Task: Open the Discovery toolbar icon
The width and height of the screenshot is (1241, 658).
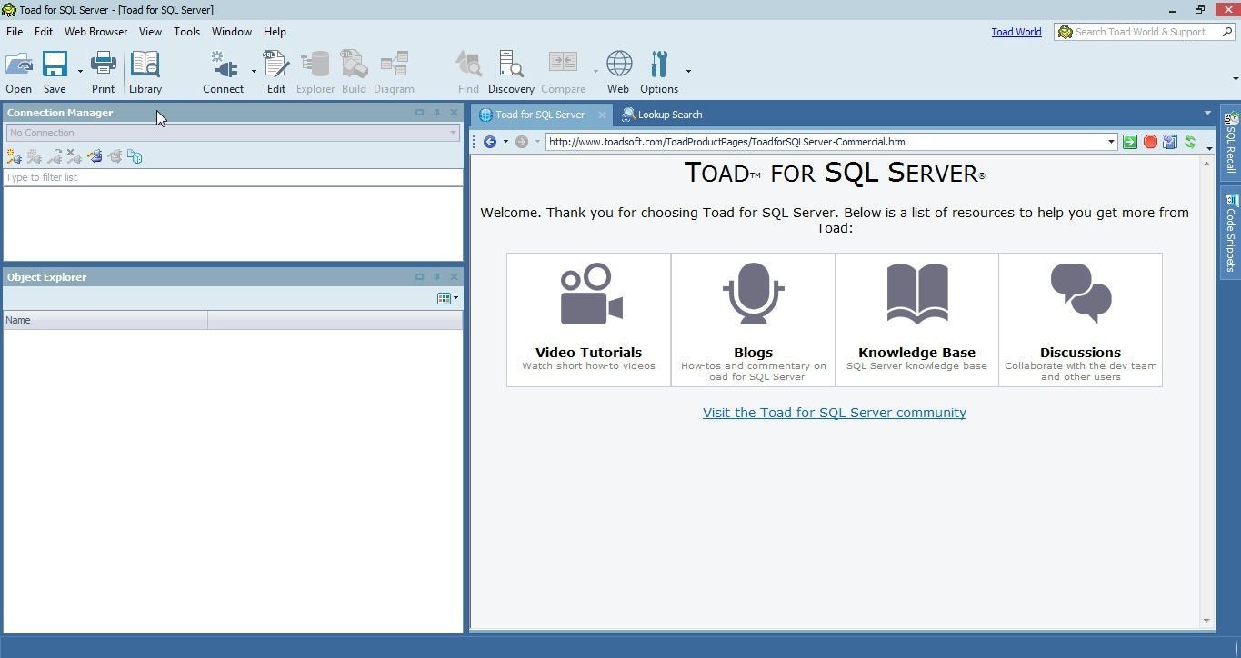Action: coord(511,65)
